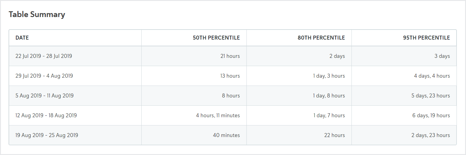Click the 4 hours, 11 minutes cell
This screenshot has width=466, height=155.
point(218,115)
